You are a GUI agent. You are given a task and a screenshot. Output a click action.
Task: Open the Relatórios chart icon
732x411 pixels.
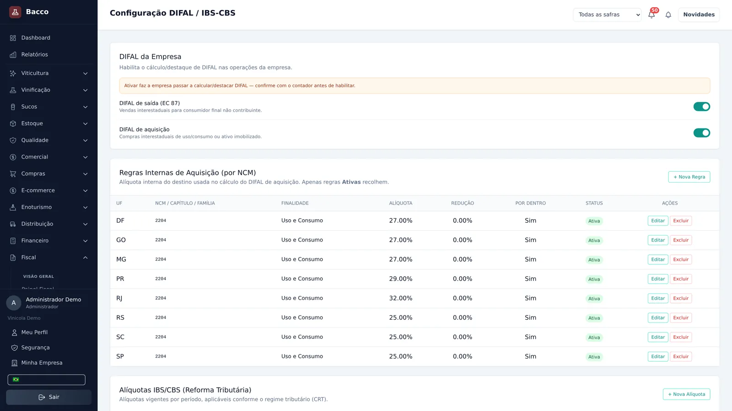coord(13,55)
